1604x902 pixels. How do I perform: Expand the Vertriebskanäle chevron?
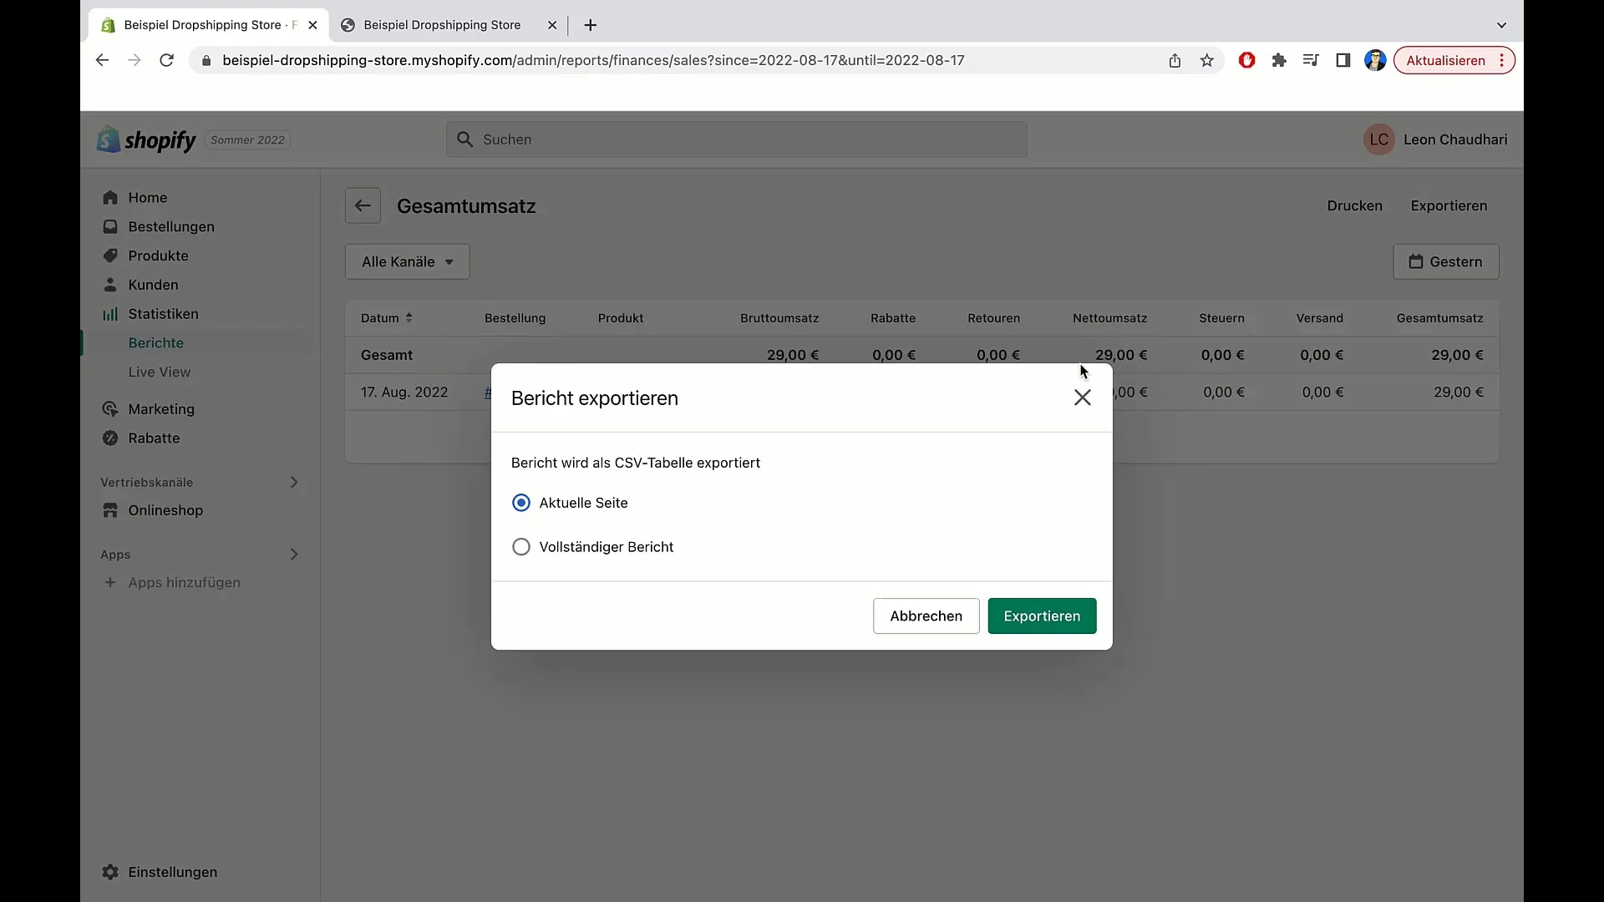(294, 482)
